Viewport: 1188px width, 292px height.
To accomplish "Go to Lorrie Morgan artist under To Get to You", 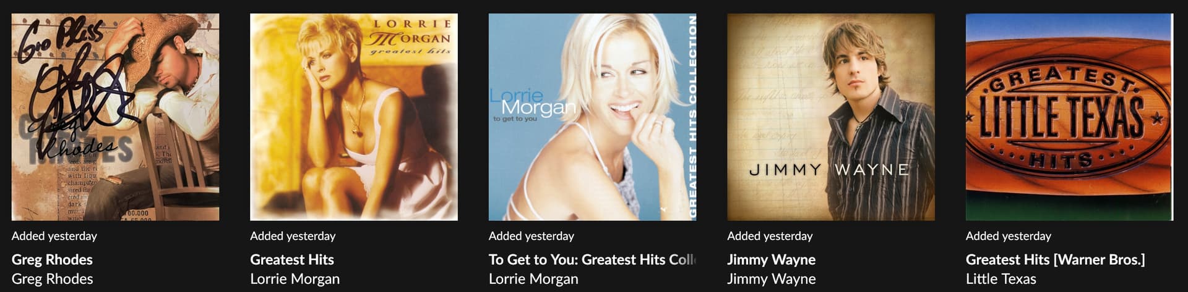I will coord(533,279).
